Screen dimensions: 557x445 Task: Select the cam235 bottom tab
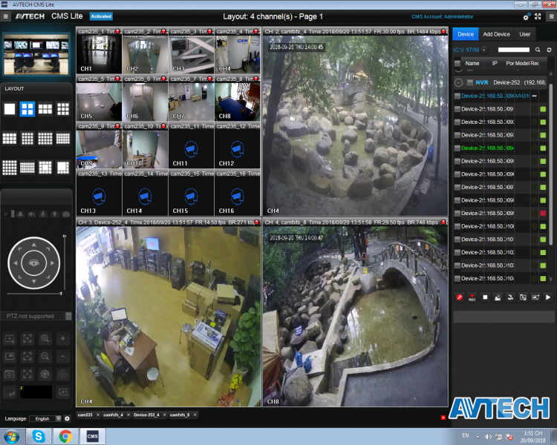[x=85, y=415]
